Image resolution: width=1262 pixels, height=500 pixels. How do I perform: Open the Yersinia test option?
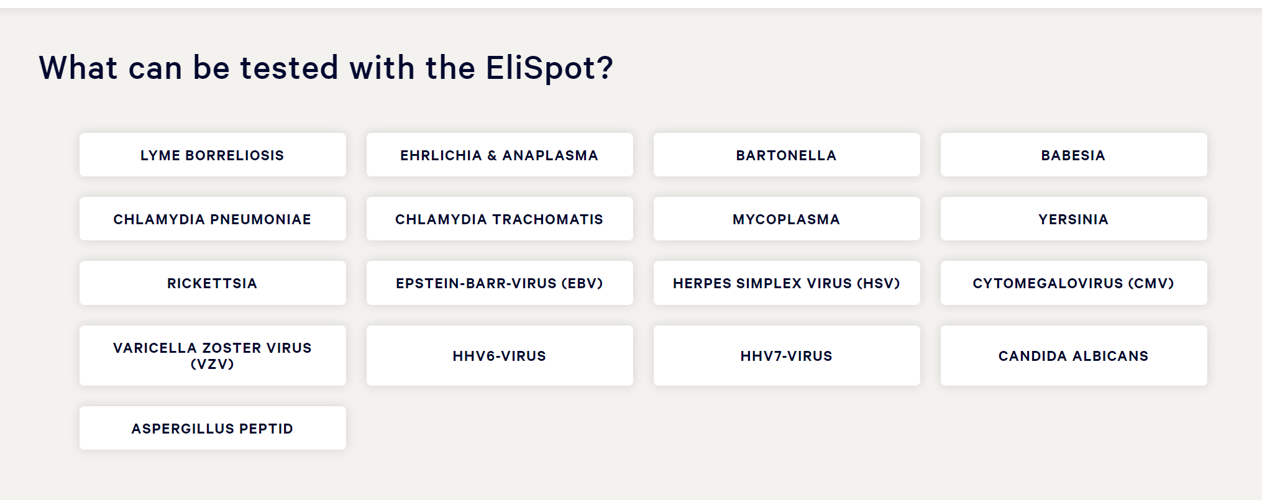(1074, 219)
